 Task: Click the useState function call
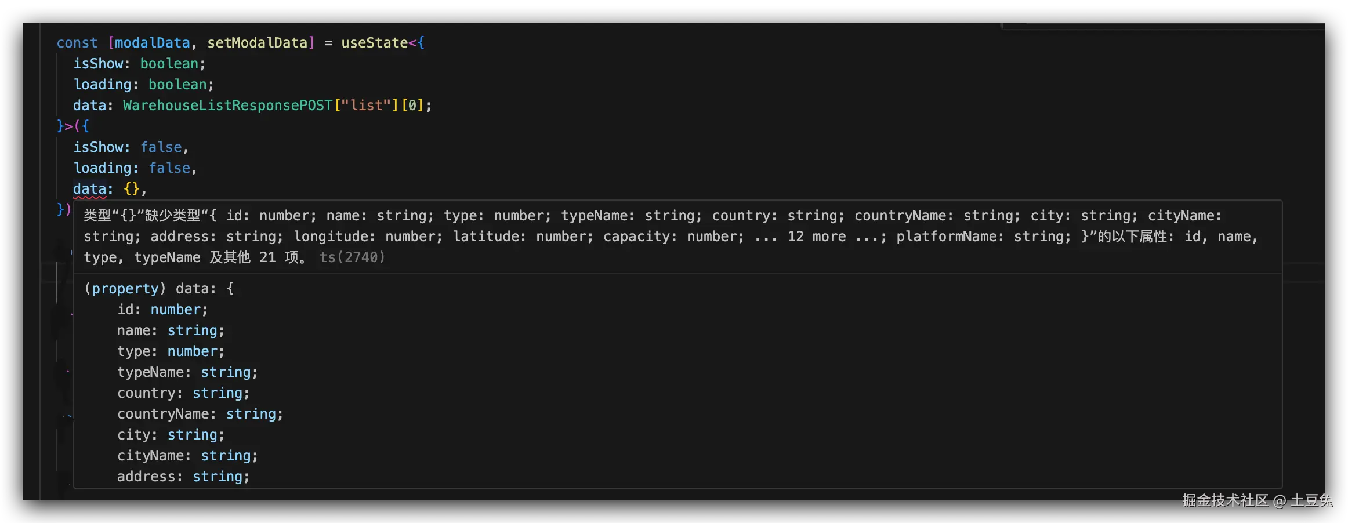[x=374, y=43]
